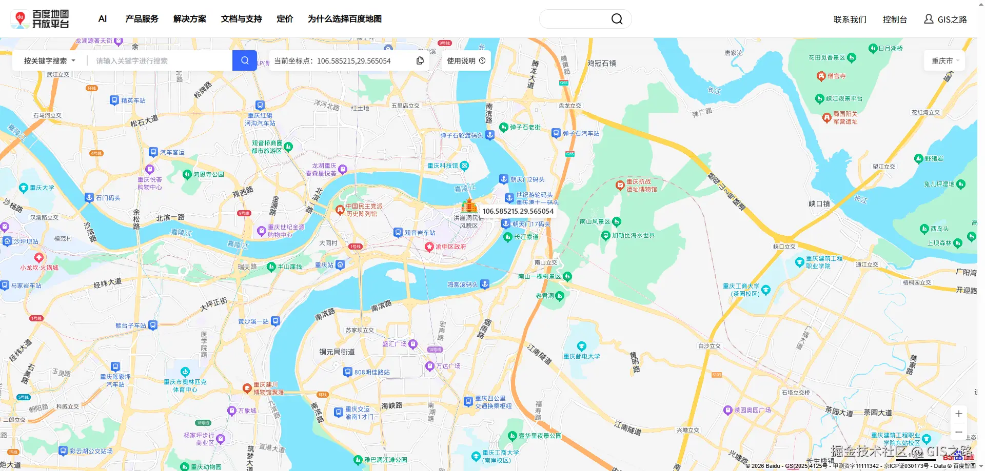This screenshot has height=471, width=985.
Task: Click the 使用说明 button
Action: (x=466, y=60)
